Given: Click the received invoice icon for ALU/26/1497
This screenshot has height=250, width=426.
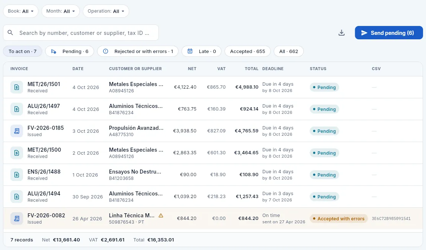Looking at the screenshot, I should coord(17,109).
